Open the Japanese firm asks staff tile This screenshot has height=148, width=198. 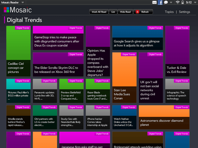[85, 140]
